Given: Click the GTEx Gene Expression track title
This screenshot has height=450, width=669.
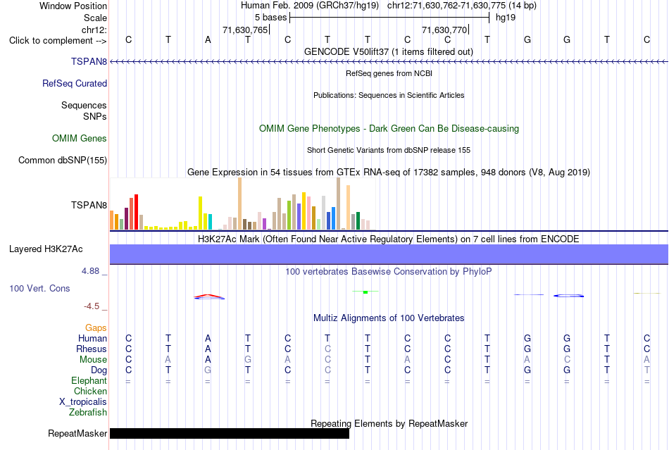Looking at the screenshot, I should tap(389, 172).
